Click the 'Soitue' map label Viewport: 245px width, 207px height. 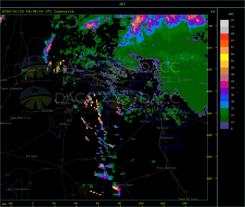coord(145,121)
